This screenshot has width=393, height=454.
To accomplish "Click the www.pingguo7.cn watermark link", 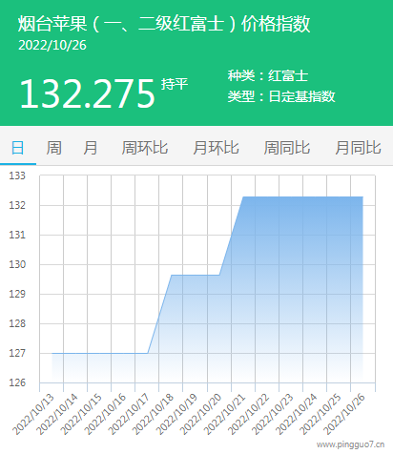I will click(350, 444).
